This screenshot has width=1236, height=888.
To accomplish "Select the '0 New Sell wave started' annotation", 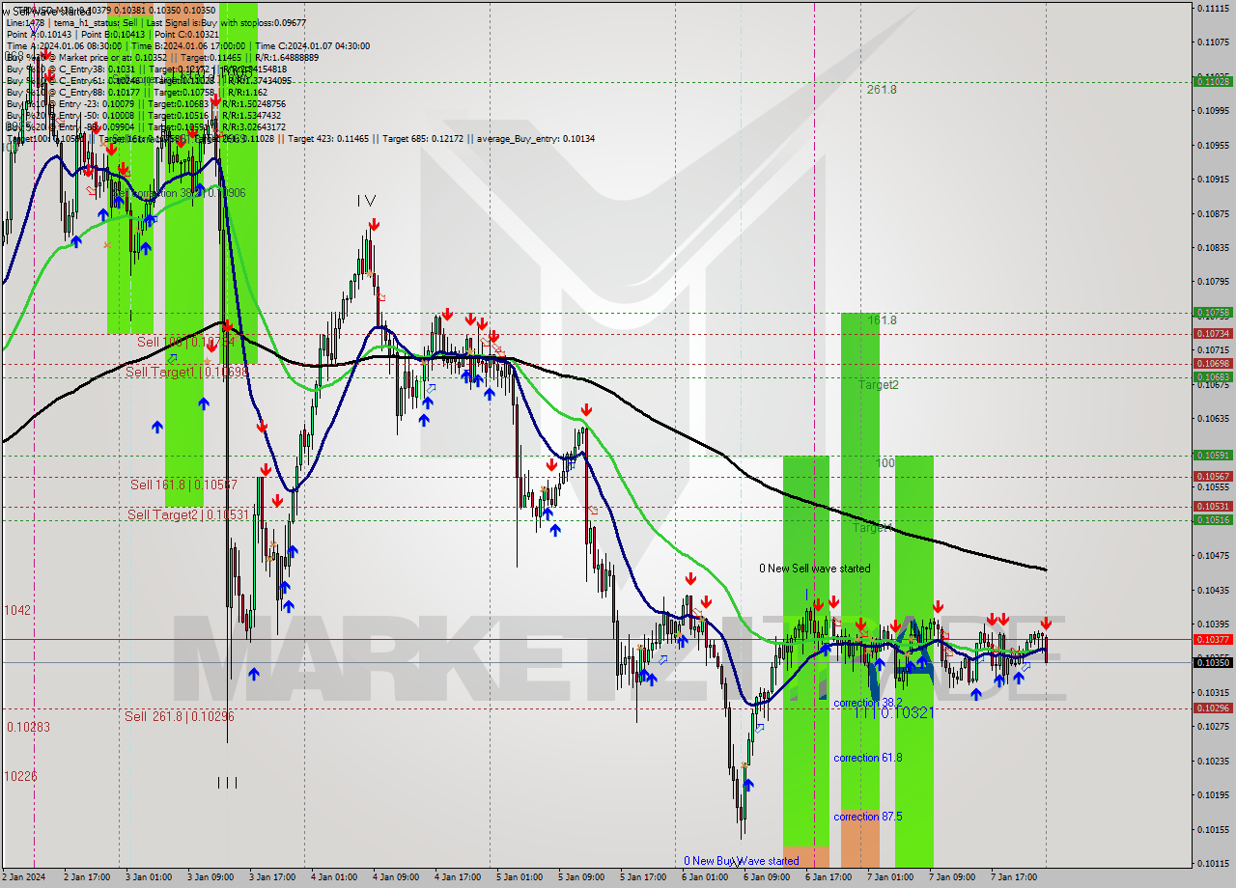I will pyautogui.click(x=814, y=569).
